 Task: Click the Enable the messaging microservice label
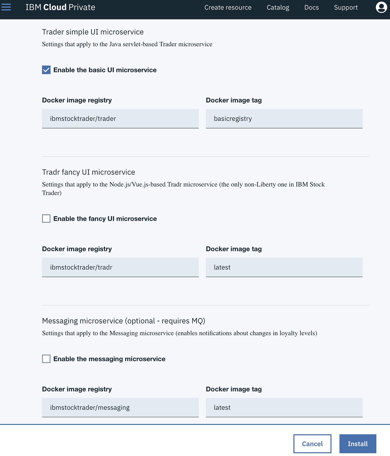109,359
